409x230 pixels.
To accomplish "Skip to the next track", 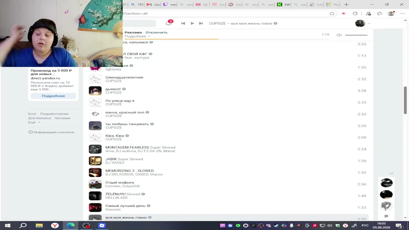I will [x=201, y=23].
